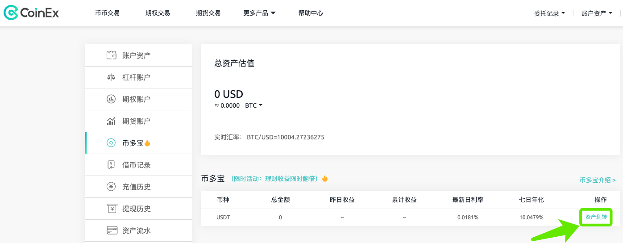Screen dimensions: 623x243
Task: Click the 最新日利率 column header
Action: (468, 200)
